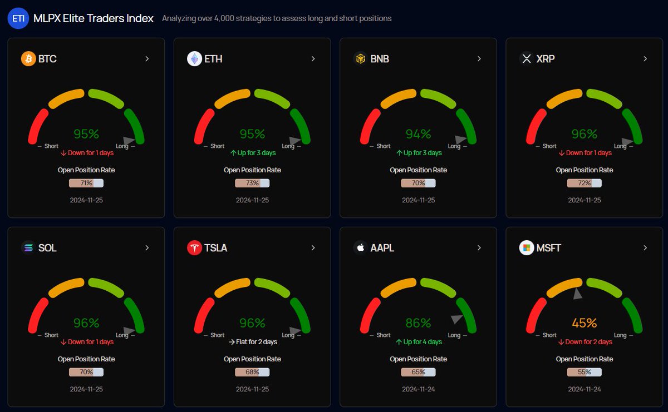This screenshot has height=412, width=668.
Task: Click the Bitcoin coin icon
Action: click(x=28, y=58)
